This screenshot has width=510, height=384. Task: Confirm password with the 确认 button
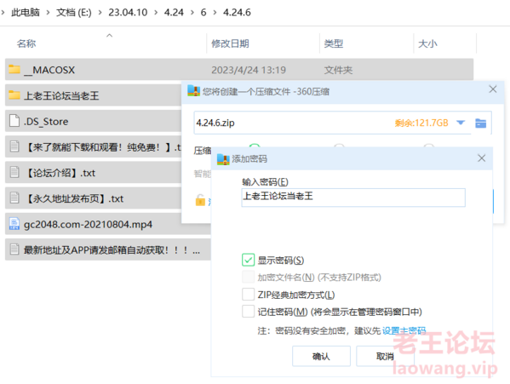point(321,357)
